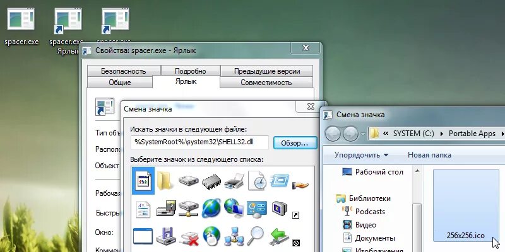
Task: Select the blue Run window icon
Action: (x=279, y=181)
